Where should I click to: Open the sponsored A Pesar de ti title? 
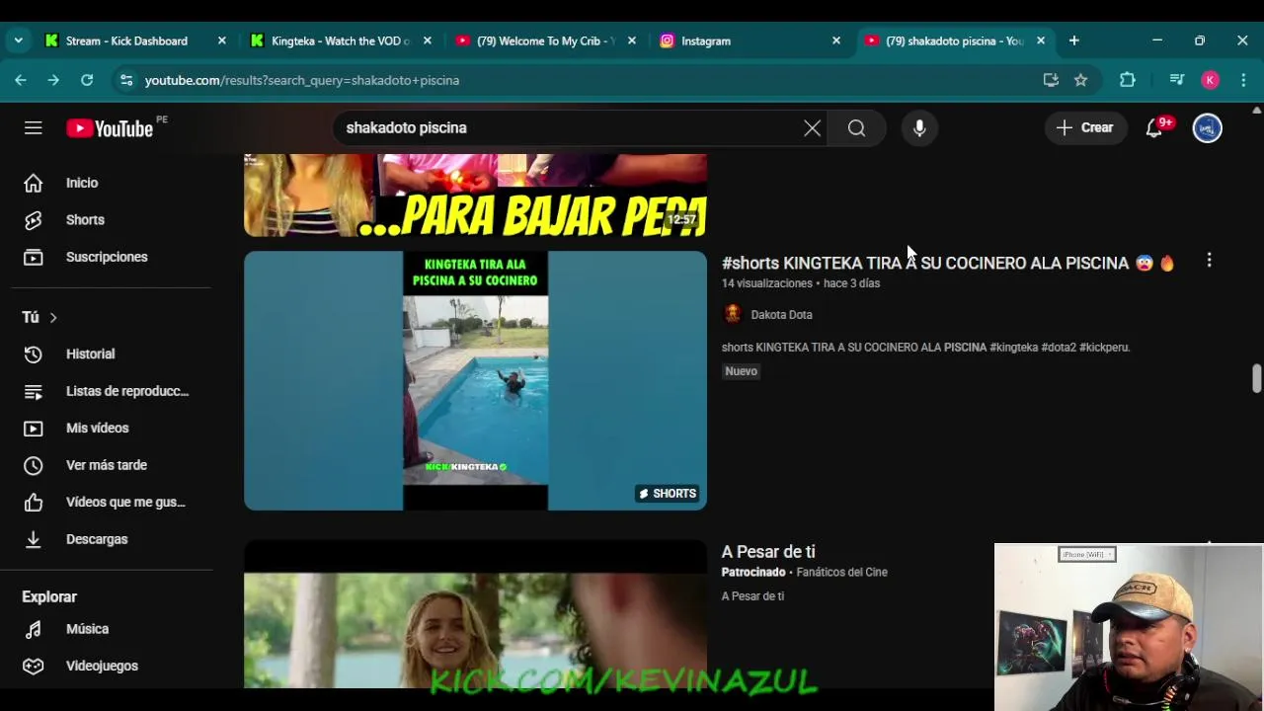click(768, 552)
